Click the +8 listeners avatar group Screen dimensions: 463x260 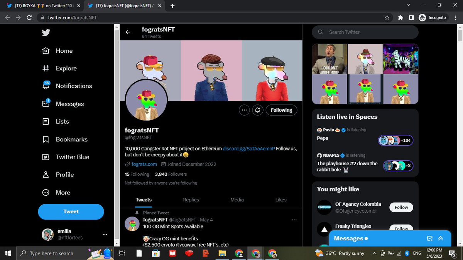pyautogui.click(x=398, y=166)
